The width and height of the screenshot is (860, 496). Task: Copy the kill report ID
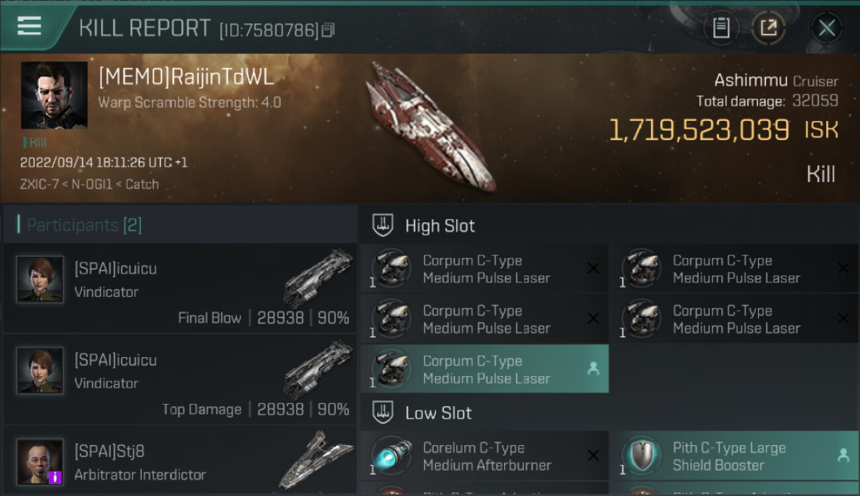(328, 30)
